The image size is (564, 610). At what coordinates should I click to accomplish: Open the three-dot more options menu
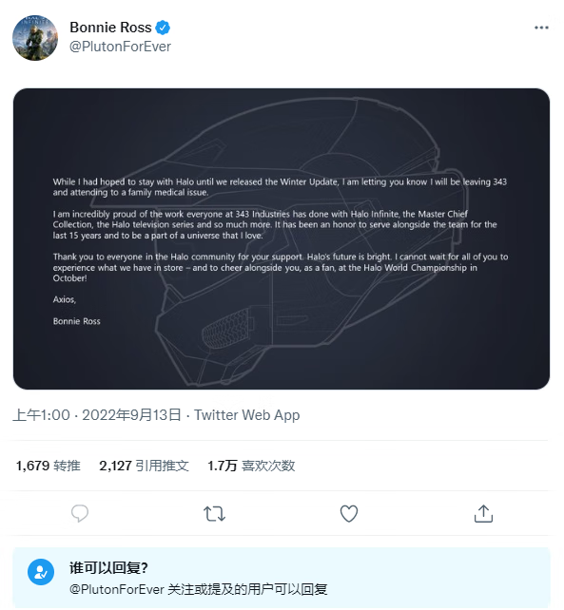coord(541,28)
